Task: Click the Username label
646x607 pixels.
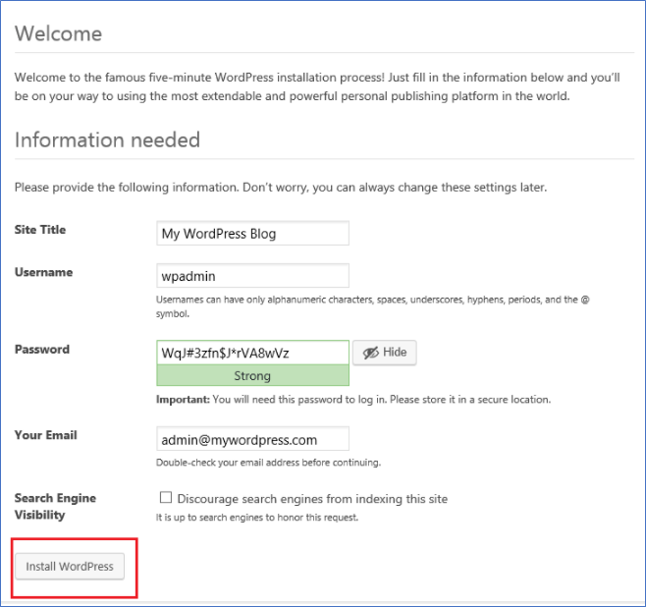Action: click(43, 272)
